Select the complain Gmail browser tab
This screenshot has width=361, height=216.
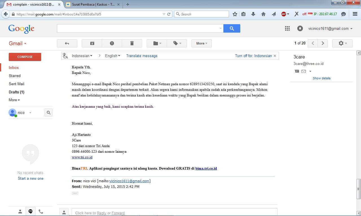pyautogui.click(x=33, y=4)
